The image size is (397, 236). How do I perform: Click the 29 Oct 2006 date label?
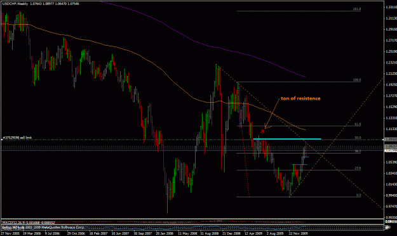tap(76, 233)
